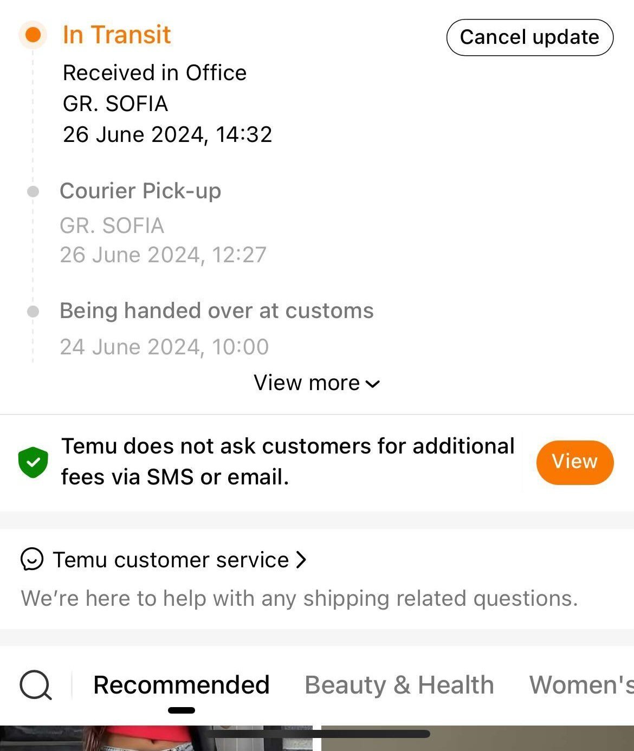This screenshot has height=751, width=634.
Task: Open the Temu customer service link
Action: [171, 560]
